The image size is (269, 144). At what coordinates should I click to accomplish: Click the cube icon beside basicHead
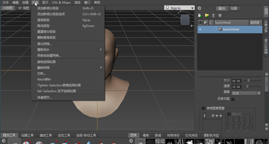click(x=220, y=29)
